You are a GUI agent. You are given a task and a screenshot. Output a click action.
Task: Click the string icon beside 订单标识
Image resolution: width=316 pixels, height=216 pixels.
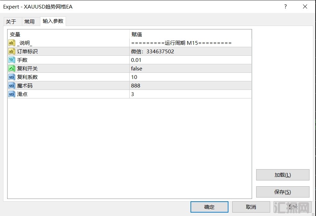[12, 51]
